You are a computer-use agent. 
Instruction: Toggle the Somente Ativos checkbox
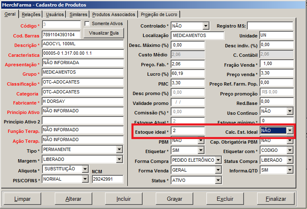[x=87, y=24]
